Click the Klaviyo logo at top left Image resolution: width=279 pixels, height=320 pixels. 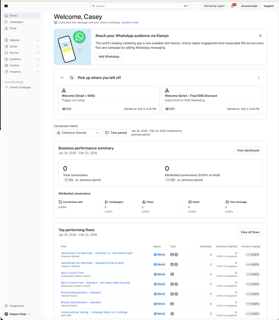[x=6, y=5]
